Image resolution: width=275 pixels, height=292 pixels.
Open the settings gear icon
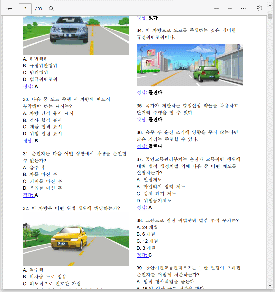coord(259,9)
